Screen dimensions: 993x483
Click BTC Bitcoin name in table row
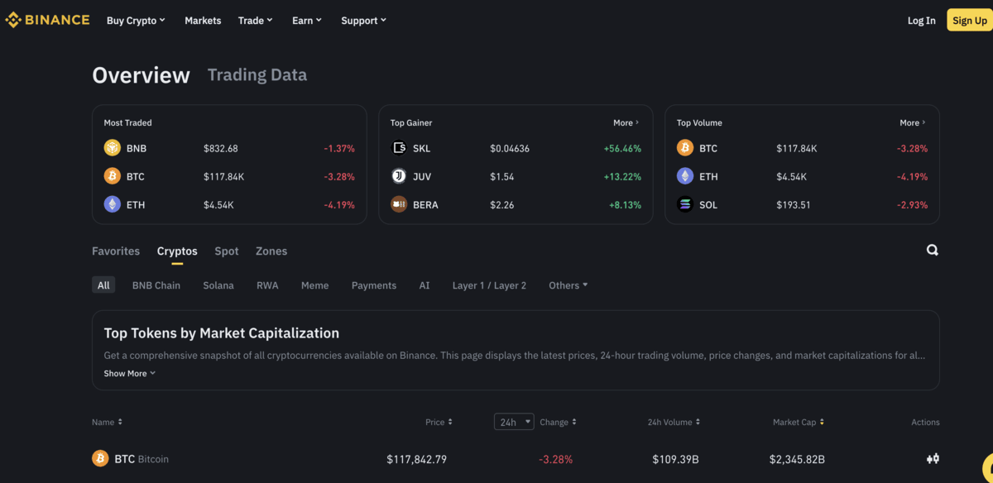[142, 458]
